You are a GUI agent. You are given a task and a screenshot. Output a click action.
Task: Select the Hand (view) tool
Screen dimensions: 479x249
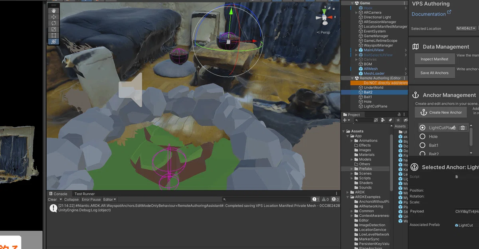point(53,11)
